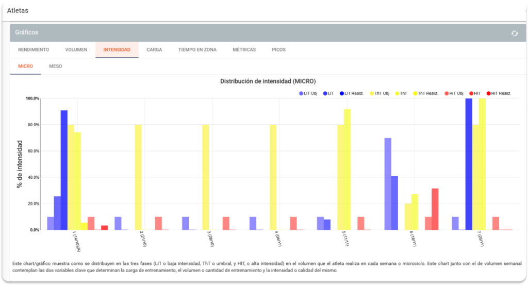The width and height of the screenshot is (528, 285).
Task: Select the Intensidad tab
Action: (x=117, y=50)
